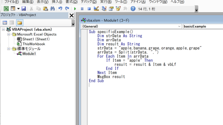Select Module1 in project tree
Image resolution: width=223 pixels, height=125 pixels.
click(x=29, y=54)
